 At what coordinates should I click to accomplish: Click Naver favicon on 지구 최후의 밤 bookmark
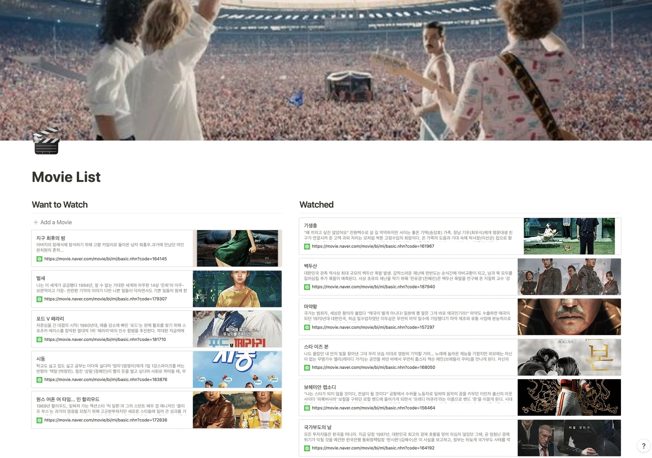pyautogui.click(x=39, y=259)
